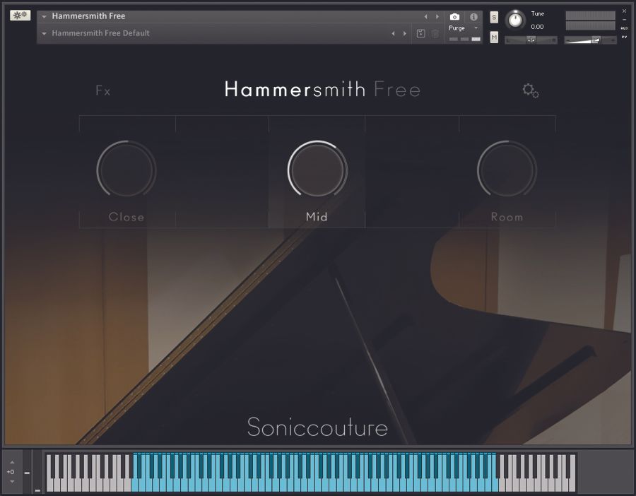Solo the instrument with the S button
Image resolution: width=636 pixels, height=496 pixels.
click(494, 18)
